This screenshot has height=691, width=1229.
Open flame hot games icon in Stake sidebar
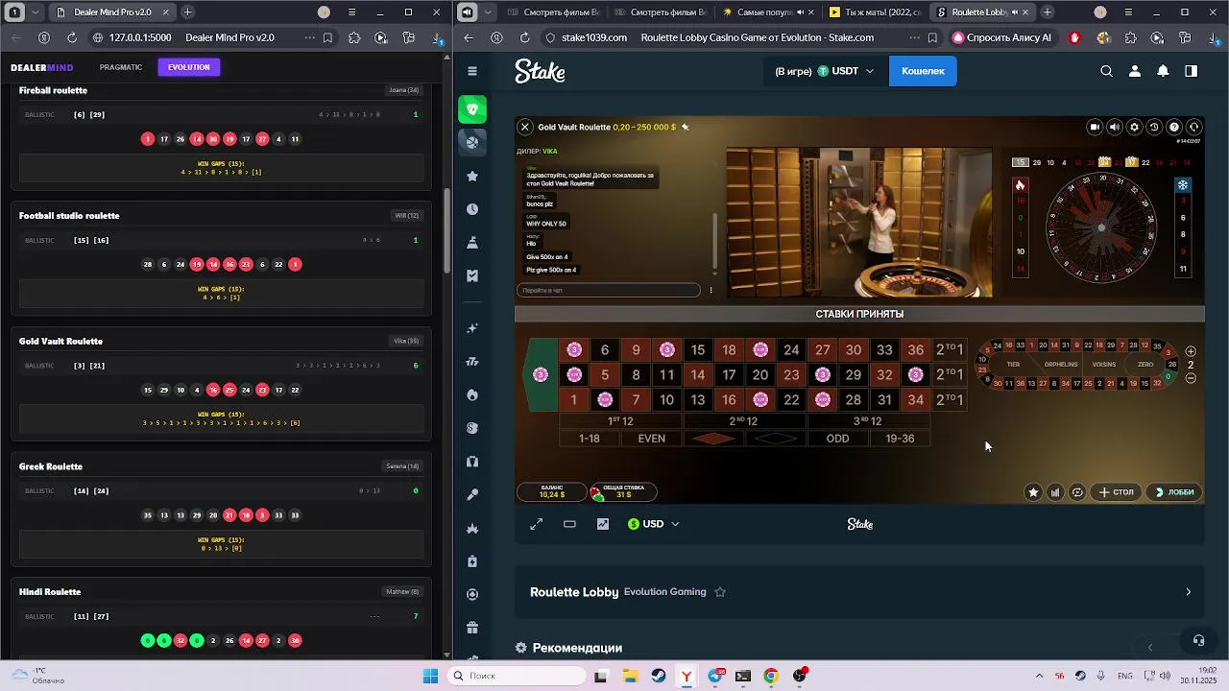click(x=471, y=394)
